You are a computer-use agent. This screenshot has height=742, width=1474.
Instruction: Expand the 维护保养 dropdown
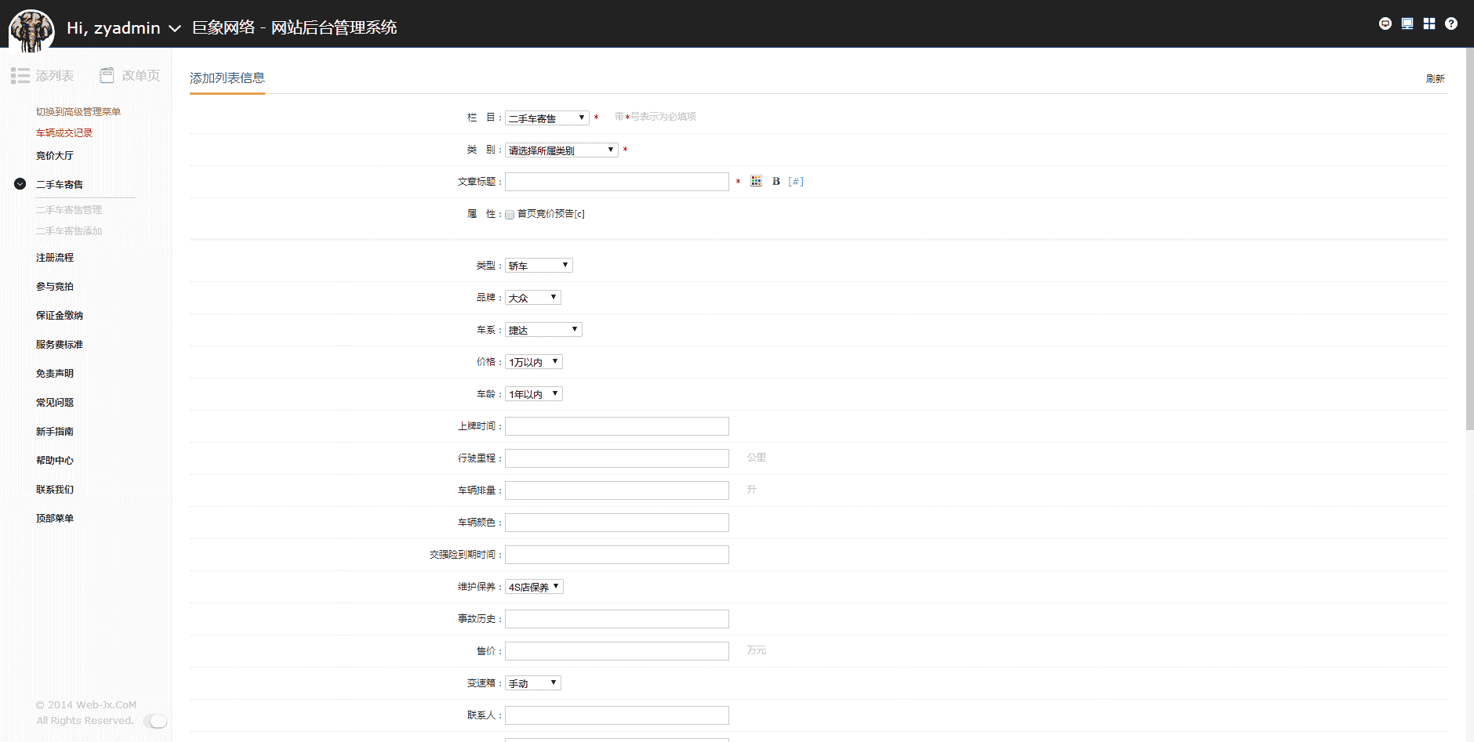click(x=534, y=587)
